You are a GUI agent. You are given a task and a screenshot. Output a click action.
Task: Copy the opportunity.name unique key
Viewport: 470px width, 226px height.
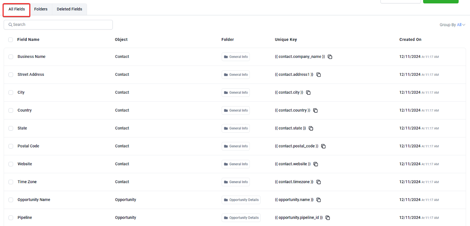[318, 200]
